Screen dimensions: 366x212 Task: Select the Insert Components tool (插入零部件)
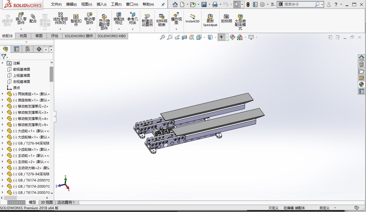(20, 19)
